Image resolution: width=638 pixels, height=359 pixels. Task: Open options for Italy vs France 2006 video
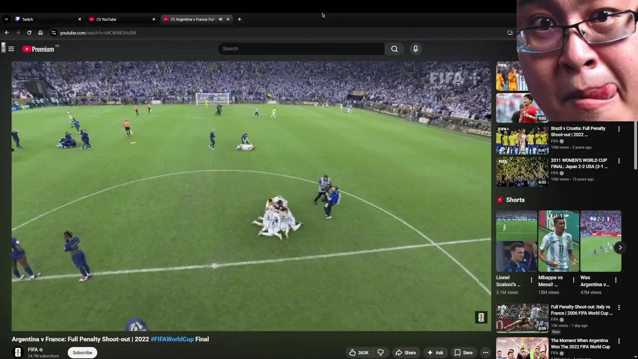(619, 307)
